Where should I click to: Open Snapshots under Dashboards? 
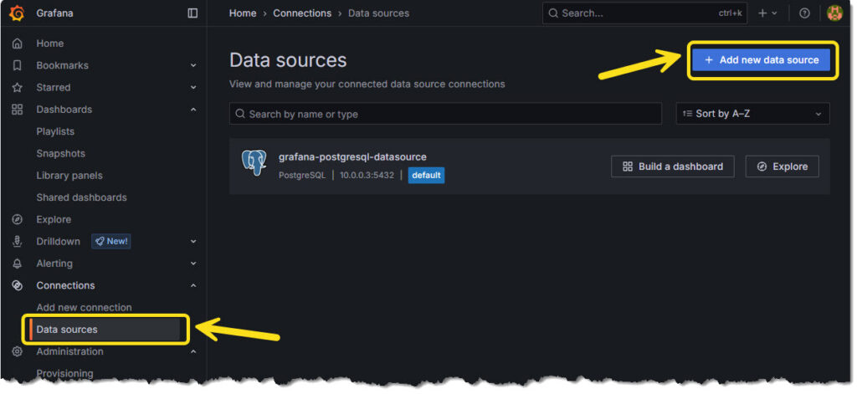(x=60, y=154)
